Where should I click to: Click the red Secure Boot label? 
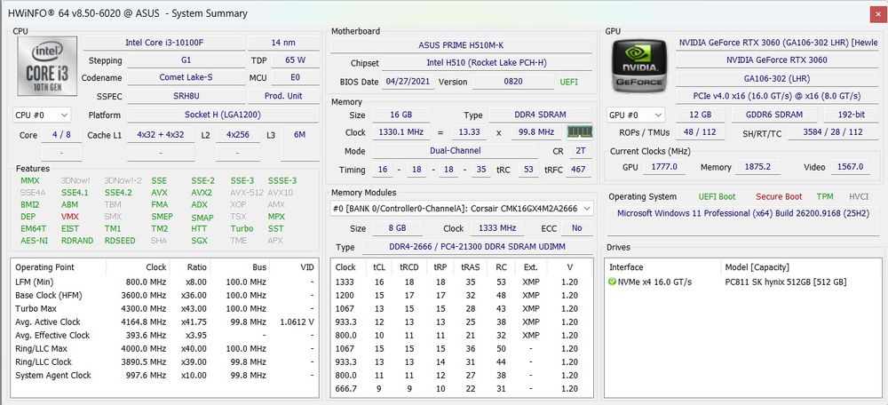tap(779, 196)
